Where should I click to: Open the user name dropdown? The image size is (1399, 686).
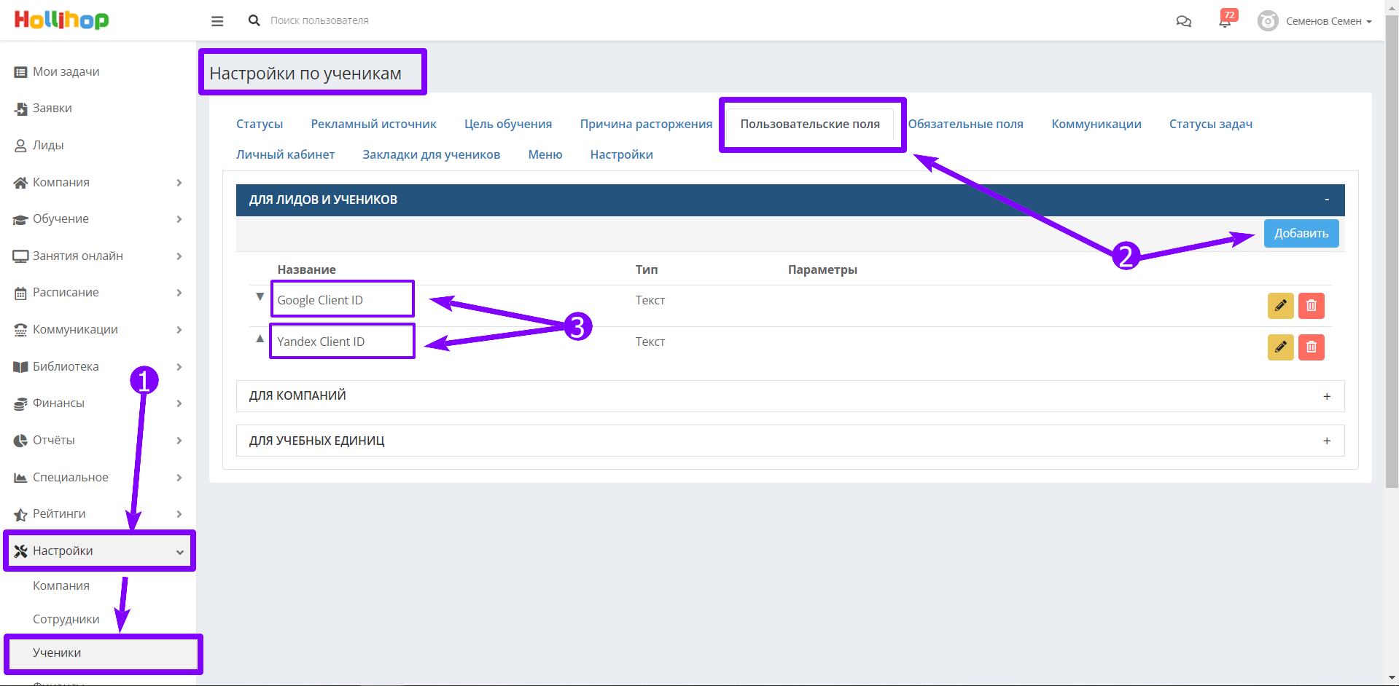1329,21
